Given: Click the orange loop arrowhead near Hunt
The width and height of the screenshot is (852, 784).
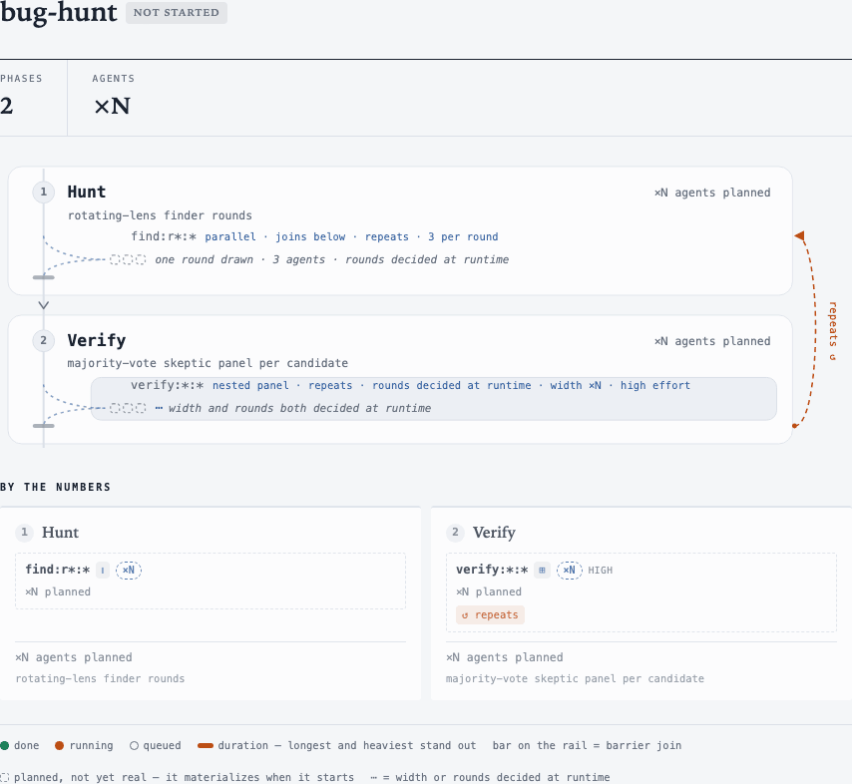Looking at the screenshot, I should tap(800, 235).
